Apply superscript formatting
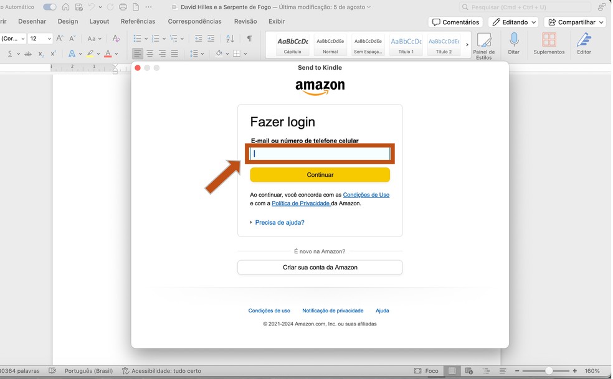The image size is (613, 379). (53, 54)
